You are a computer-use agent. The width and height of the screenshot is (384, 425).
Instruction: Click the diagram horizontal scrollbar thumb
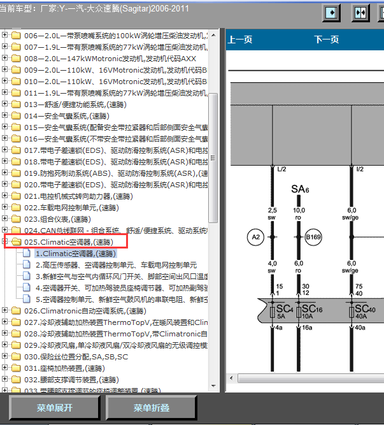[311, 378]
